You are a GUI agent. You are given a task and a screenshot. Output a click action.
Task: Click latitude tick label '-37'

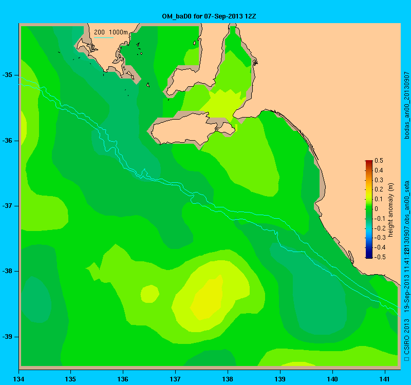pyautogui.click(x=8, y=206)
